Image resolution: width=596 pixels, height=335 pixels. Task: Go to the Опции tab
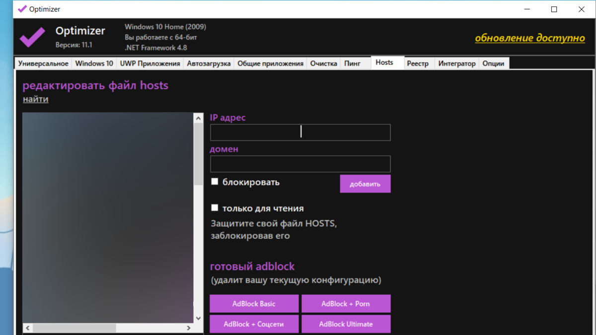[493, 64]
